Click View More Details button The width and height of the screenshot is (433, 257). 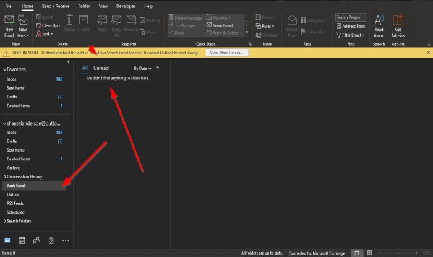click(x=227, y=53)
